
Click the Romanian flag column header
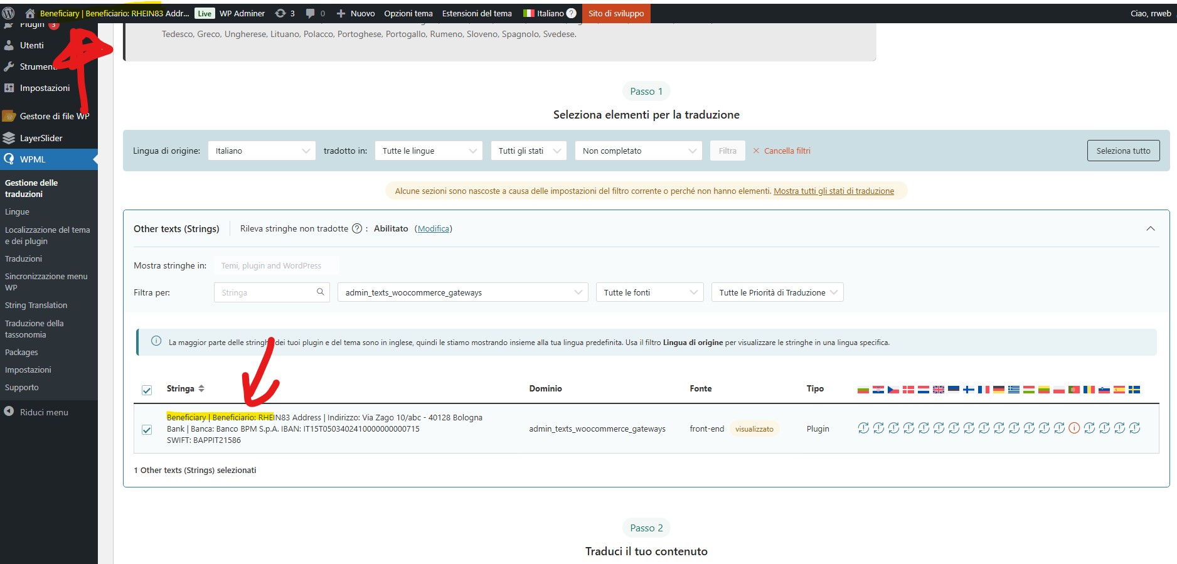(1089, 390)
